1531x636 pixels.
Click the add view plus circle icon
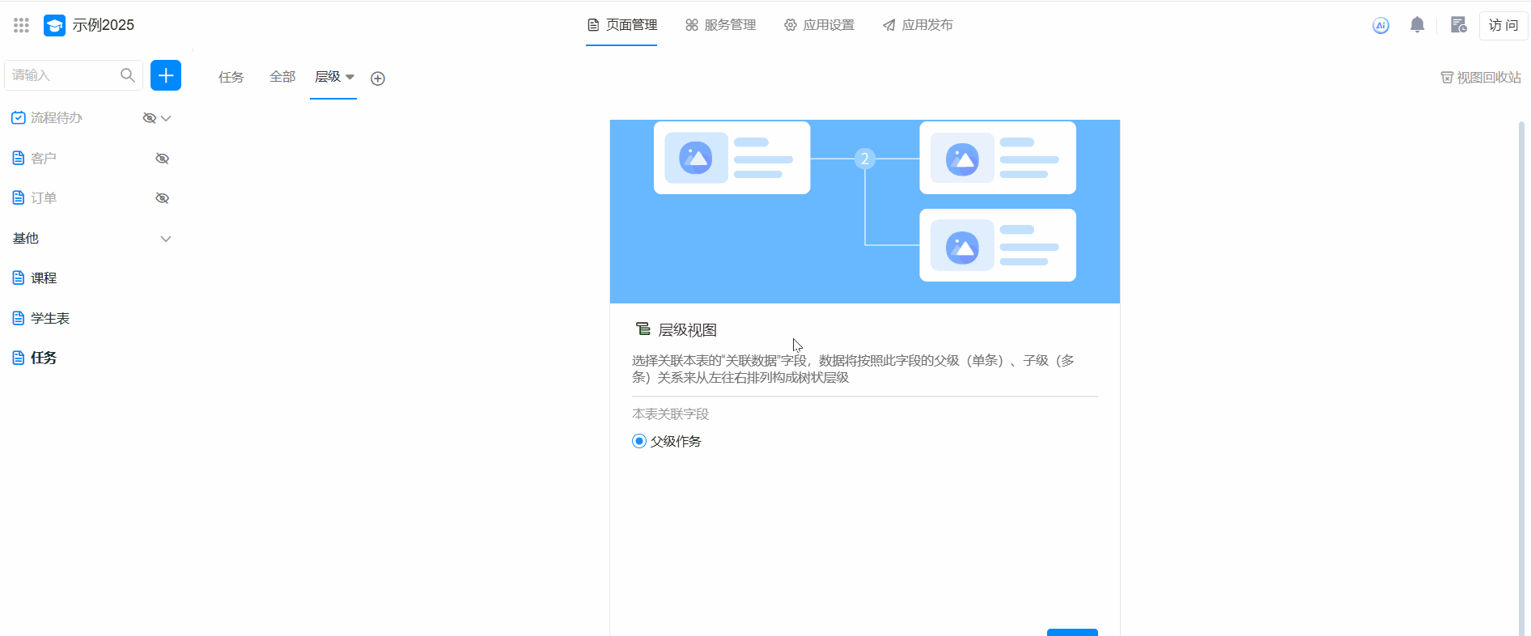point(378,78)
